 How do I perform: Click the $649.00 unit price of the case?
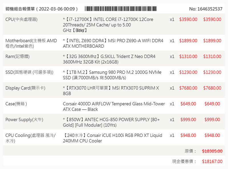188,104
